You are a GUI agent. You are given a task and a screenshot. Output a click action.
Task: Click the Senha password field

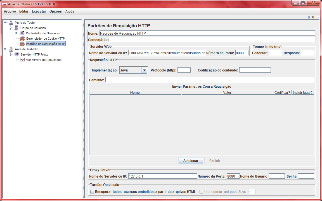click(306, 176)
